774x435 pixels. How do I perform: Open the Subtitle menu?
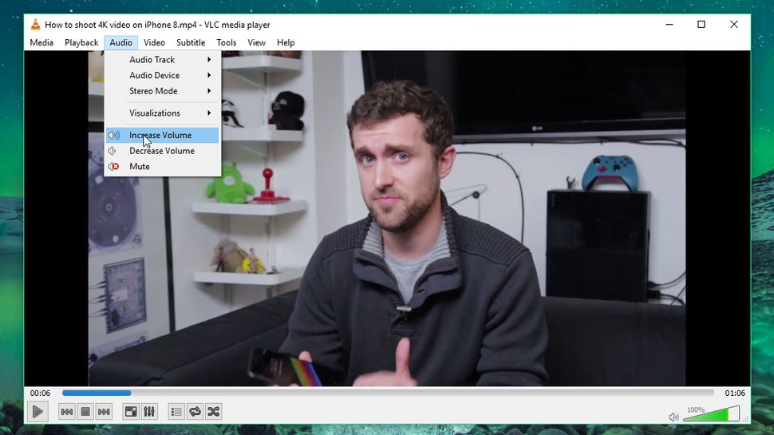click(191, 42)
